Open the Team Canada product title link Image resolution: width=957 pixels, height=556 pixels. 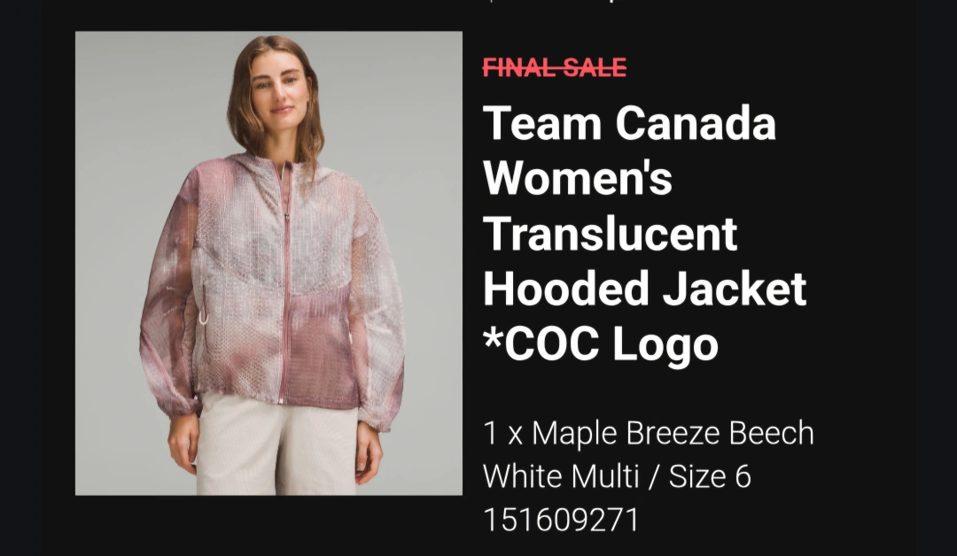click(644, 233)
